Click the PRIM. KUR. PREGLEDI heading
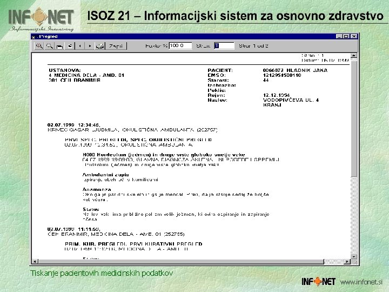 (x=96, y=244)
